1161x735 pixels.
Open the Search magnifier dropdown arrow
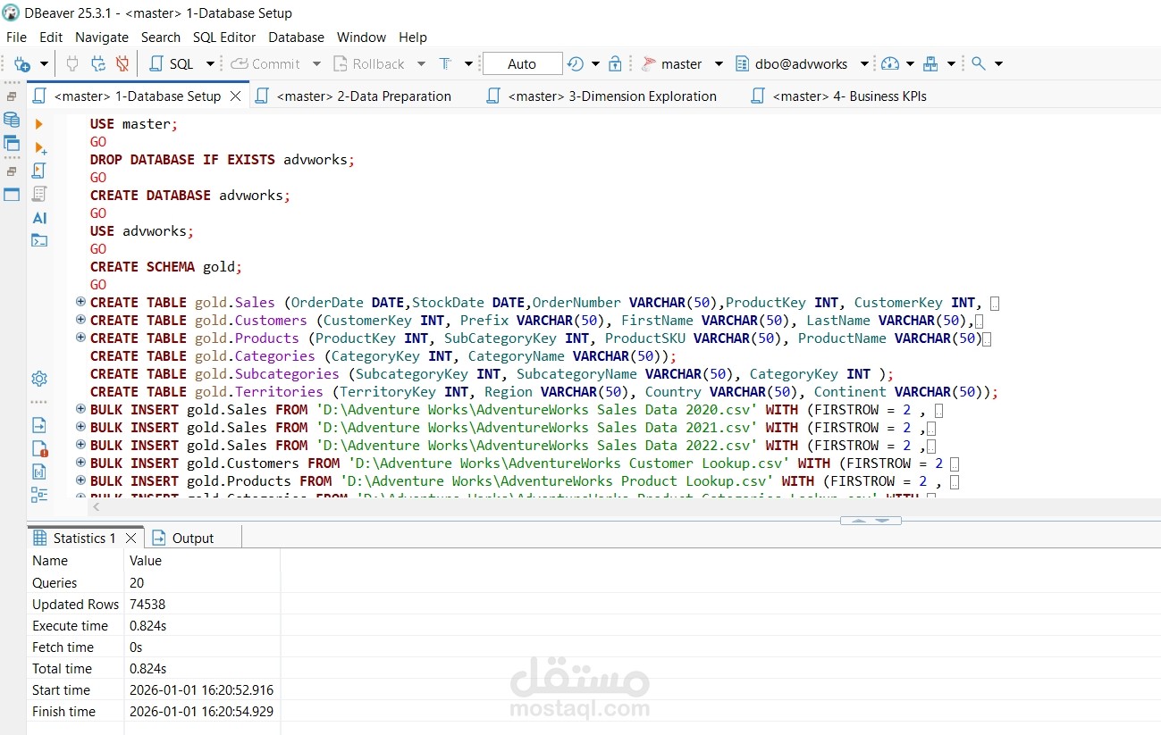998,64
